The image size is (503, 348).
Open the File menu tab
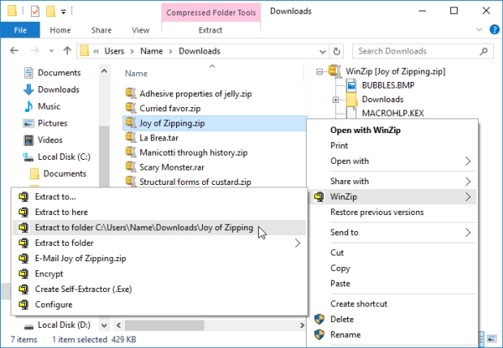click(20, 30)
